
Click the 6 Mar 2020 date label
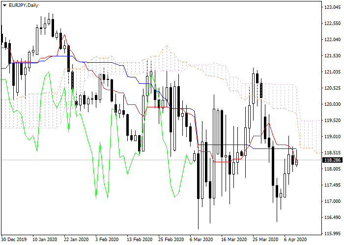[201, 240]
